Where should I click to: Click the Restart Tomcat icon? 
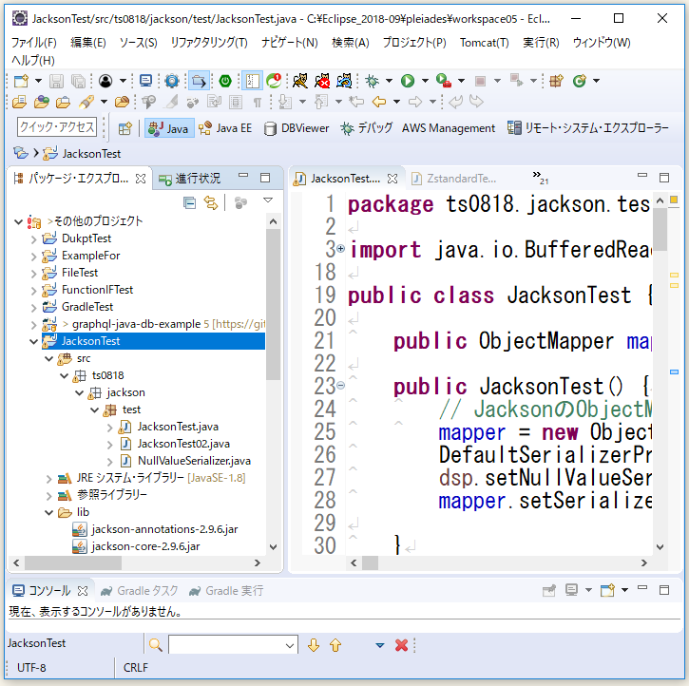pyautogui.click(x=344, y=81)
